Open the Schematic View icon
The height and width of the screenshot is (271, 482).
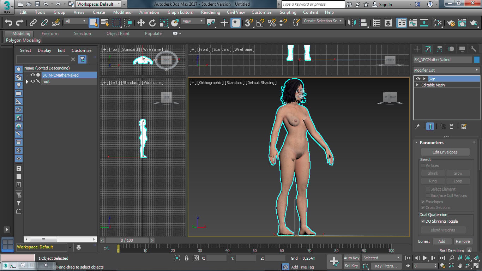(x=424, y=23)
